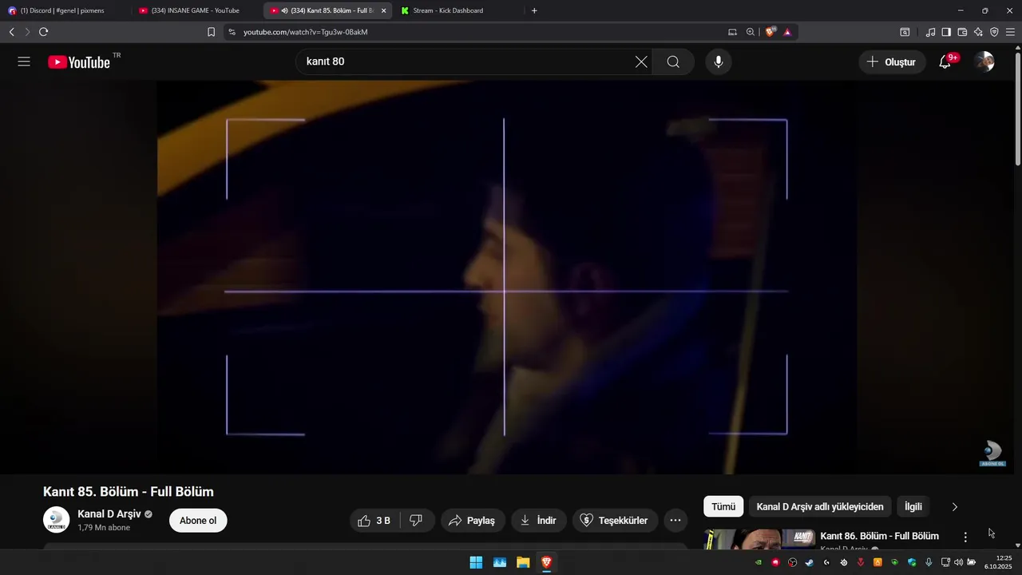The height and width of the screenshot is (575, 1022).
Task: Open Steam tray icon
Action: click(x=810, y=562)
